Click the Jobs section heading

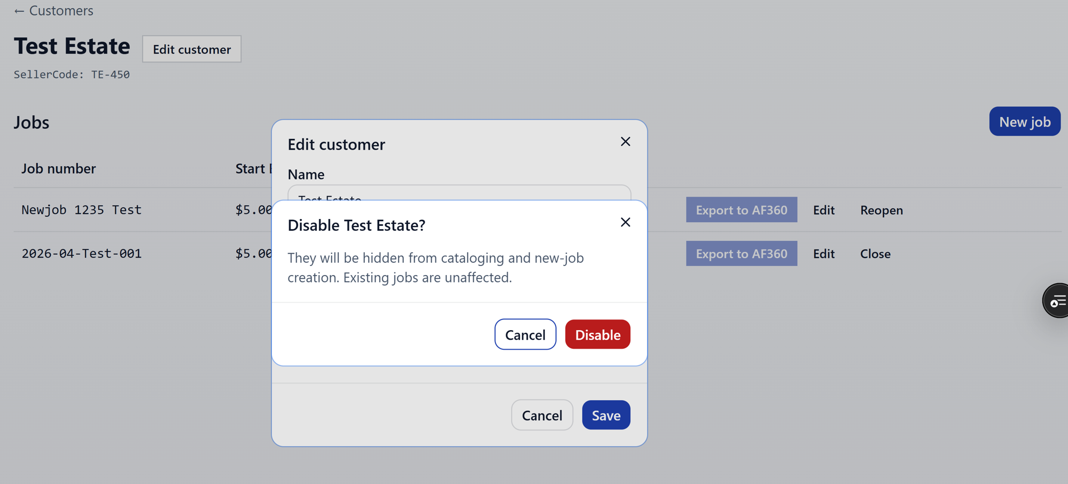(32, 122)
